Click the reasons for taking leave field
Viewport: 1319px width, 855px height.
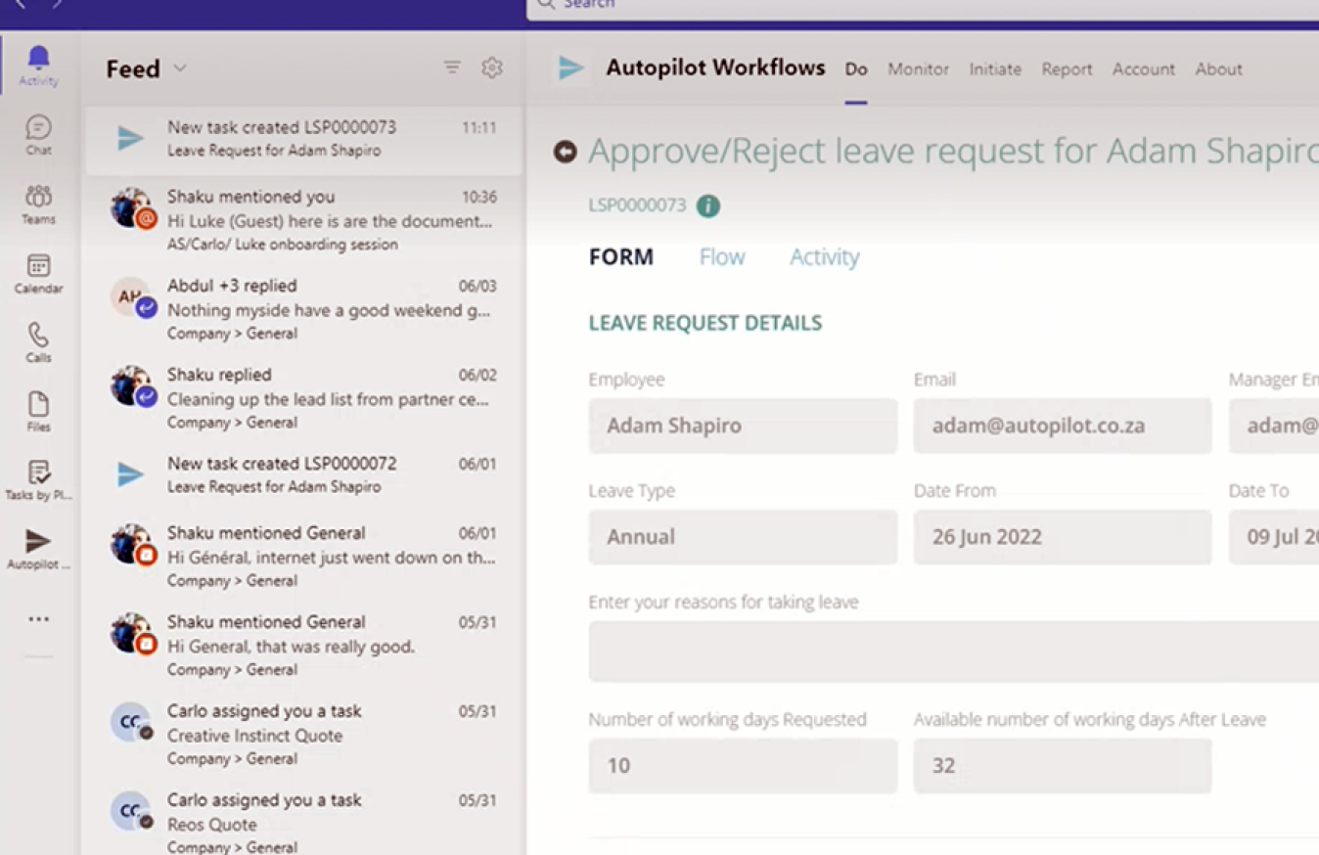point(954,652)
